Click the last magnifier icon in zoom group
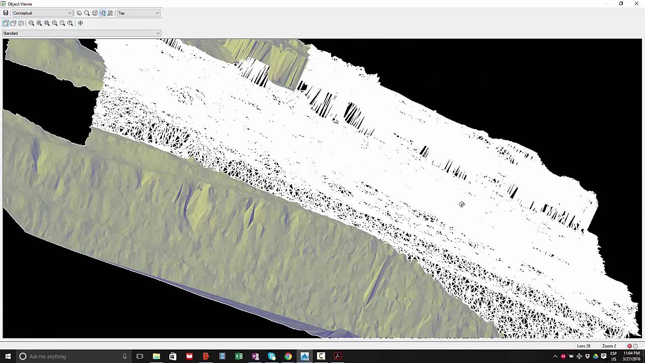645x363 pixels. (70, 23)
